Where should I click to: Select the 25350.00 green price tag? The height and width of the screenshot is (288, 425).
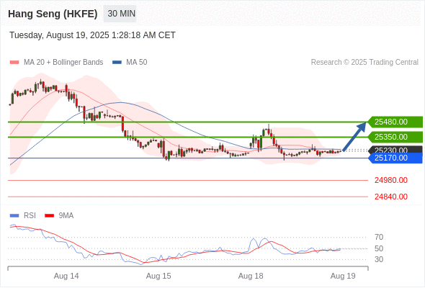click(x=395, y=137)
